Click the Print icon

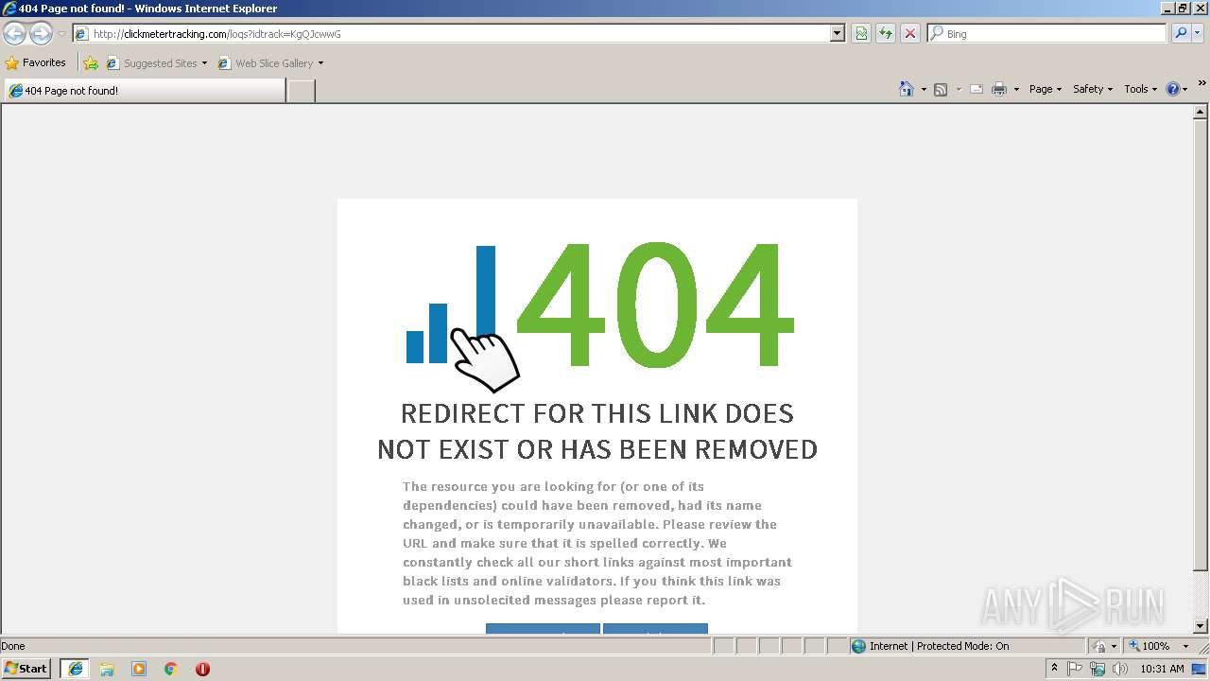998,89
